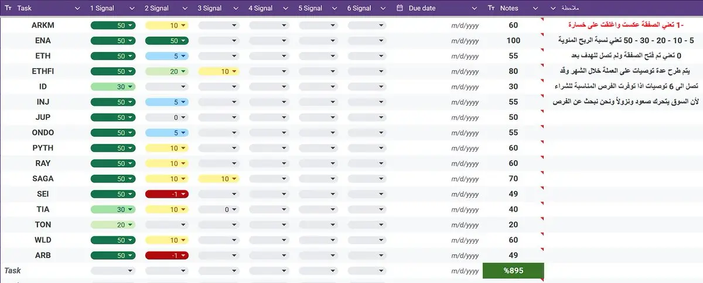703x283 pixels.
Task: Open ENA's empty 4 Signal dropdown
Action: tap(269, 41)
